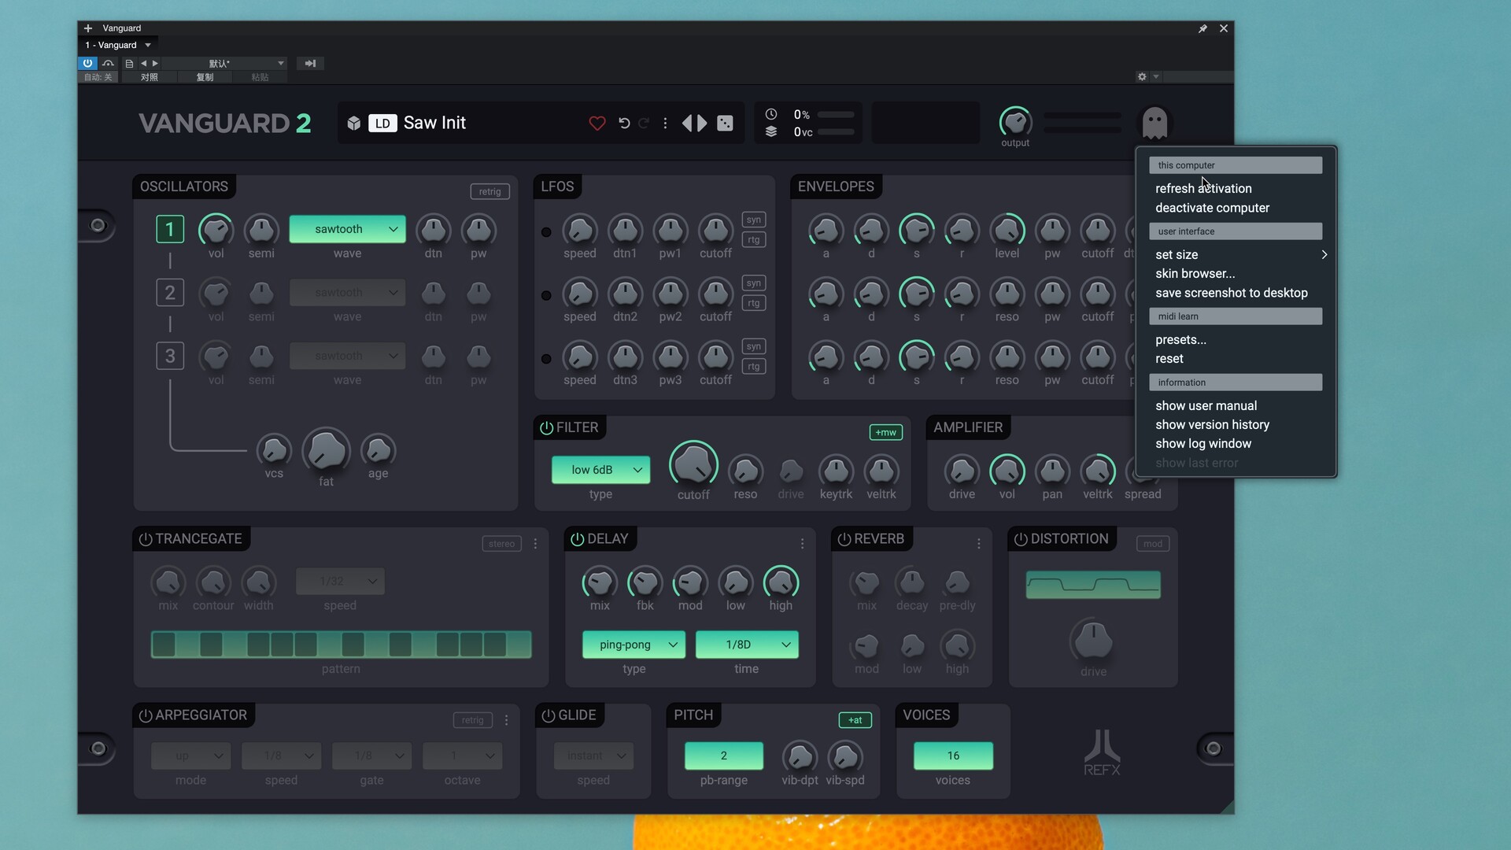This screenshot has width=1511, height=850.
Task: Click the pb-range value field showing 2
Action: click(x=724, y=756)
